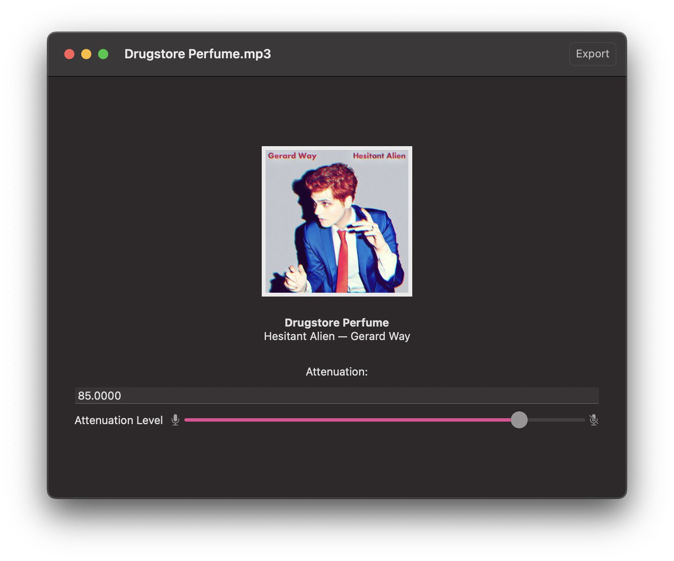Click the song title Drugstore Perfume

(337, 323)
